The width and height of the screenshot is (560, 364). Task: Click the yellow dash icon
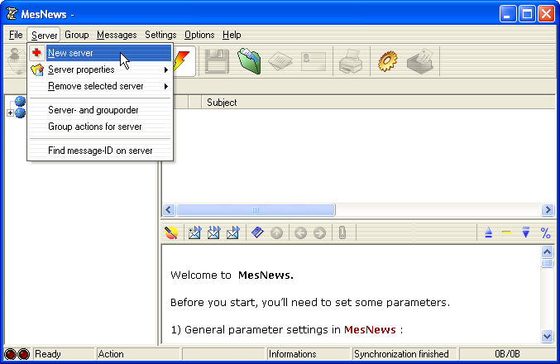coord(506,232)
